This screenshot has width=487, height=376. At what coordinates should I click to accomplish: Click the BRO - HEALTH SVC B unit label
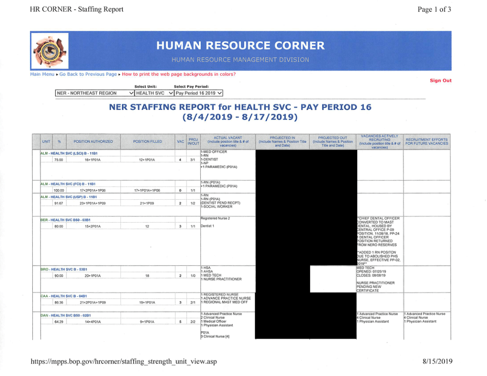[x=64, y=269]
